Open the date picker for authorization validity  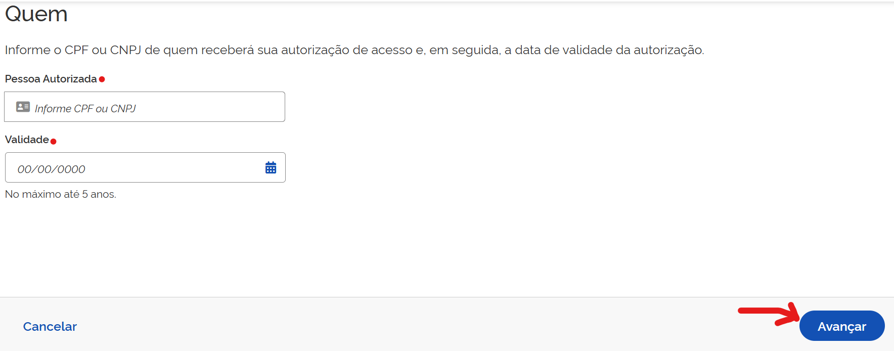coord(271,167)
